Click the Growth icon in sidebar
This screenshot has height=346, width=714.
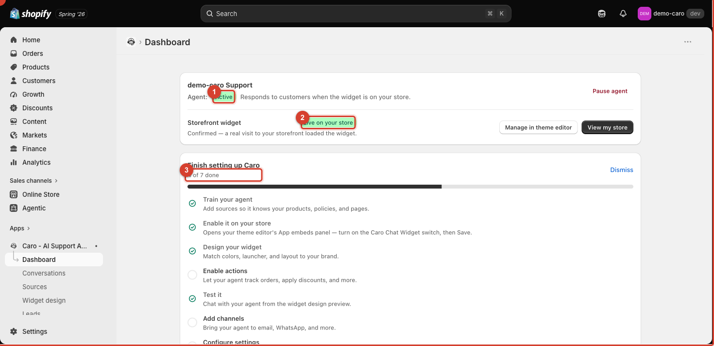[14, 94]
